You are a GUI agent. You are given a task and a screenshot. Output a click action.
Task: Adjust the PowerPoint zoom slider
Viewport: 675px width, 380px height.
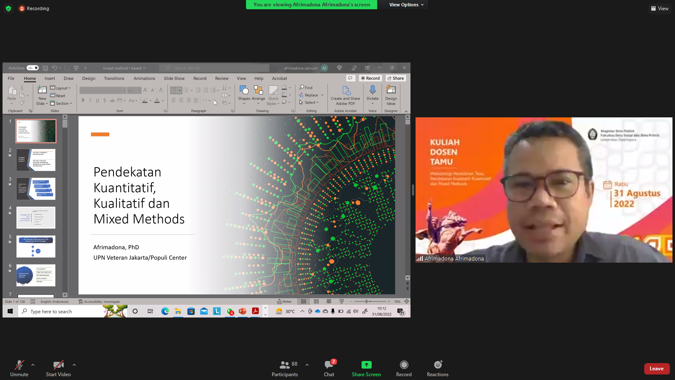coord(367,301)
